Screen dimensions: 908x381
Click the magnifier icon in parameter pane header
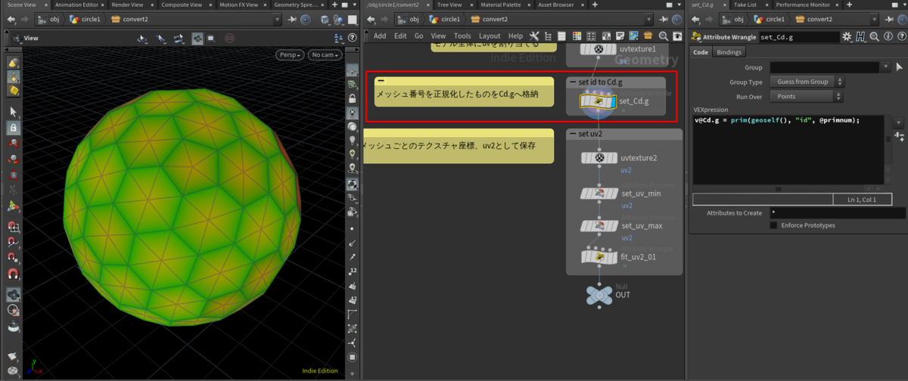point(873,36)
